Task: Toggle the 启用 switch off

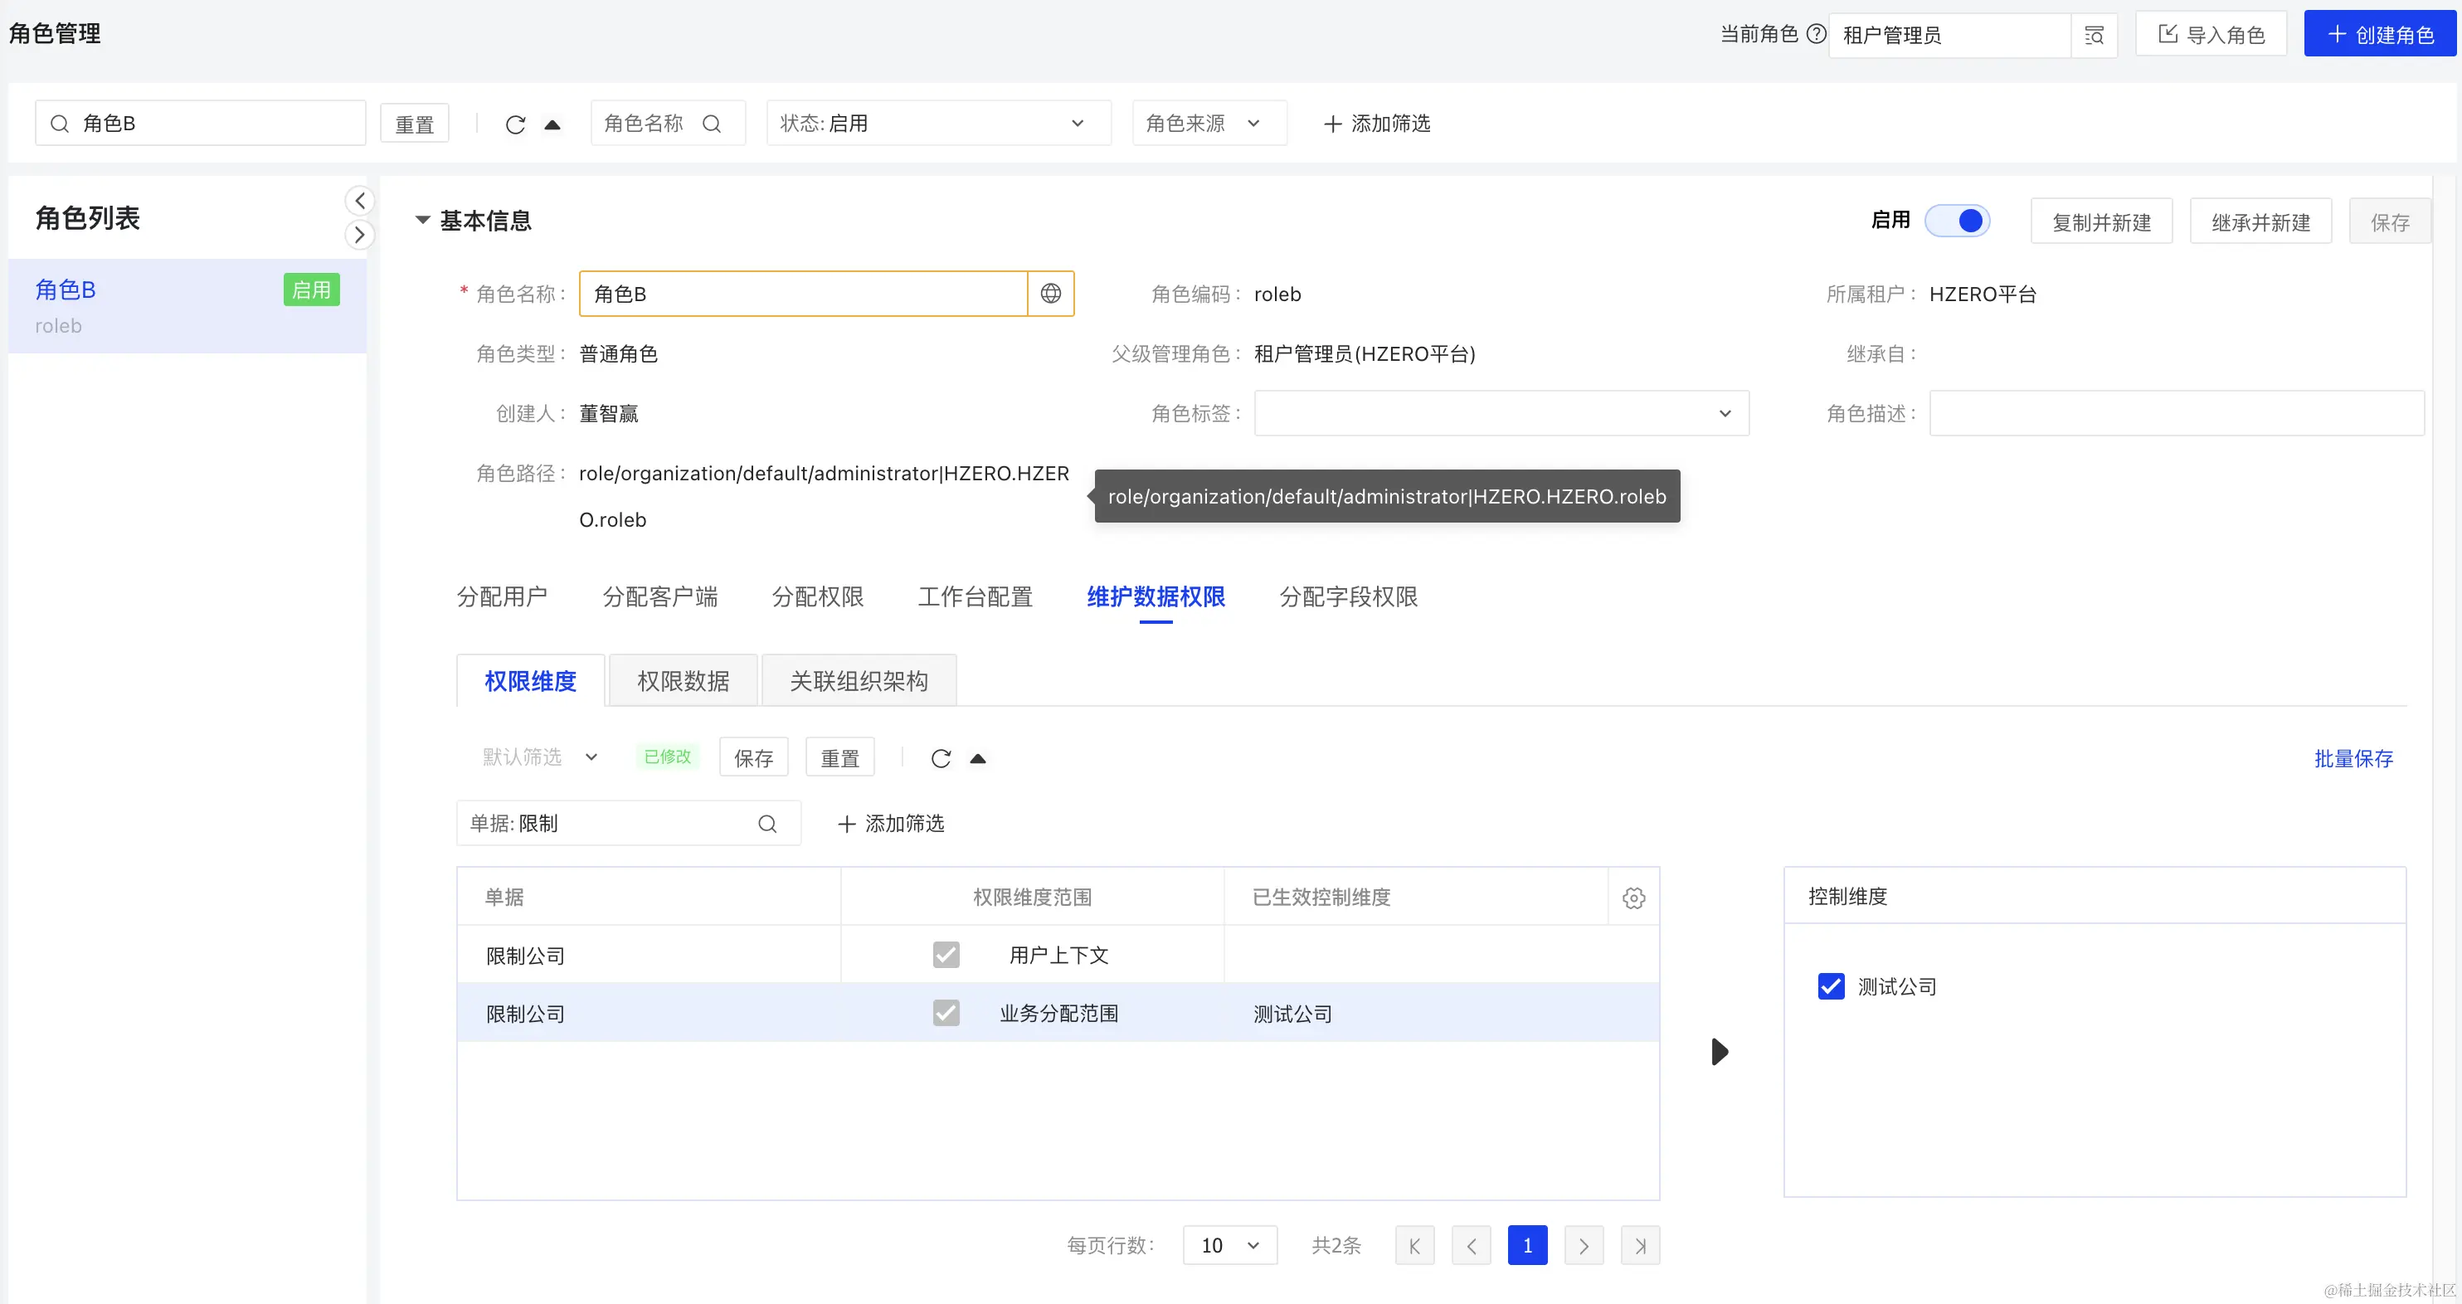Action: pos(1958,221)
